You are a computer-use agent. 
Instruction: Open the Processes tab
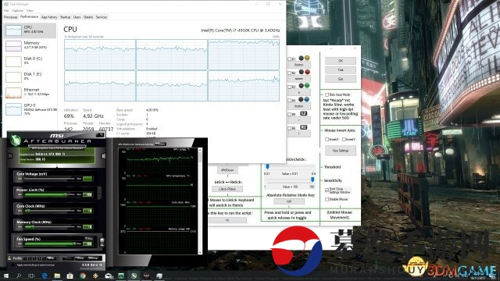coord(10,17)
